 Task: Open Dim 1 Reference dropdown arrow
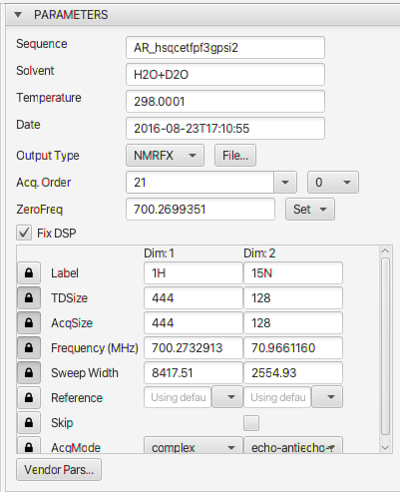click(227, 397)
